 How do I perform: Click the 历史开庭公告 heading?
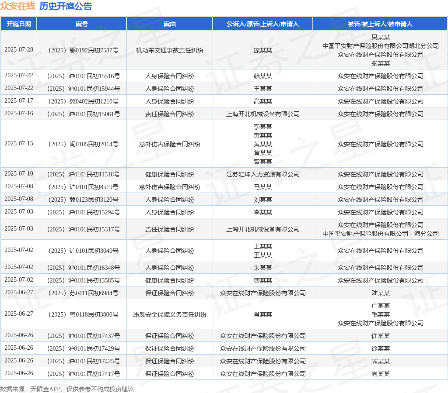click(x=66, y=6)
